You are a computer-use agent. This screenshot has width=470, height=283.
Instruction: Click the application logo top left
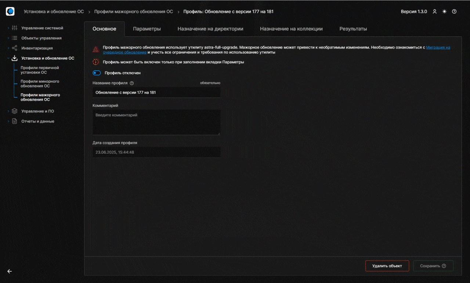click(10, 11)
